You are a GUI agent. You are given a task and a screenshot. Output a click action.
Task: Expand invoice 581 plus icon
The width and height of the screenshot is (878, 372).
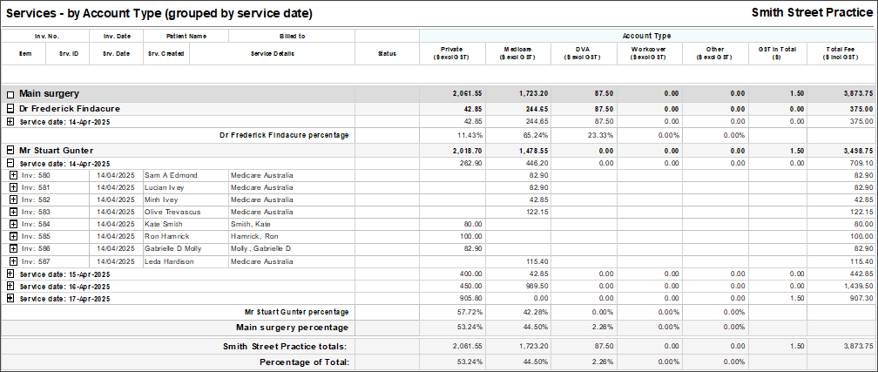[x=13, y=187]
